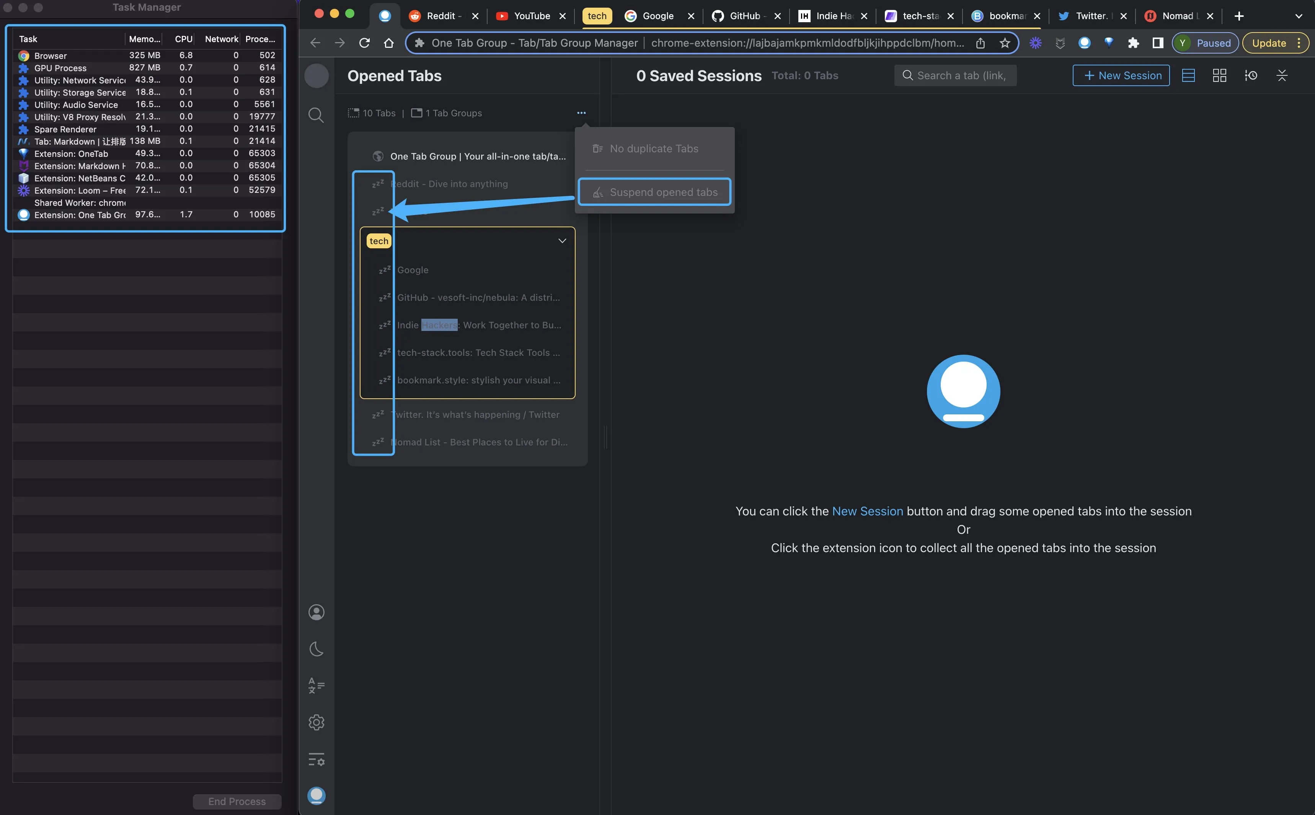Click the New Session button

1120,75
